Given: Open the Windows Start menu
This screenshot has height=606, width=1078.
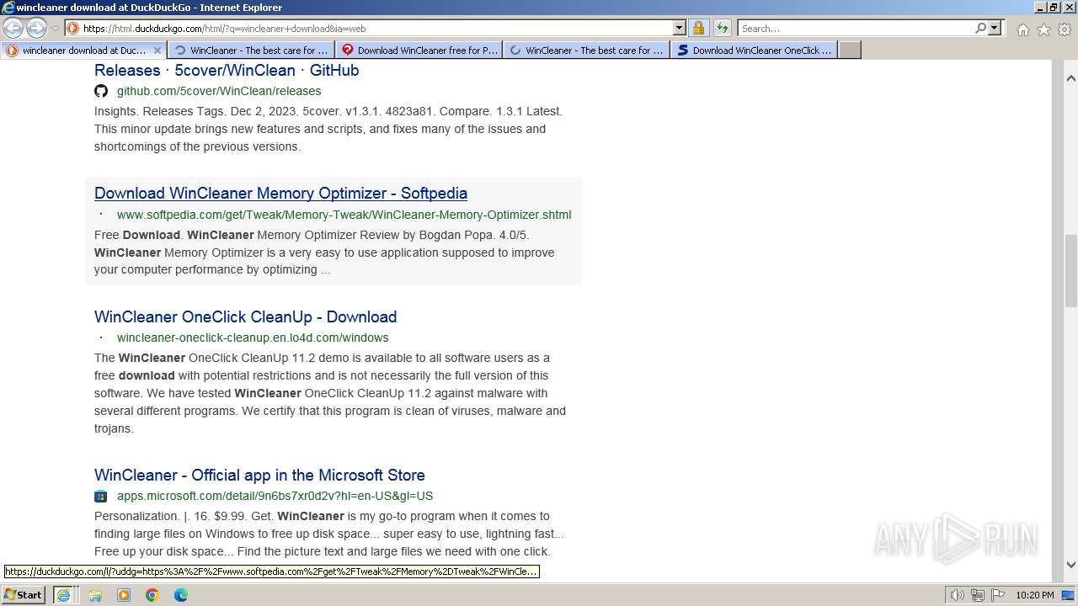Looking at the screenshot, I should point(24,594).
